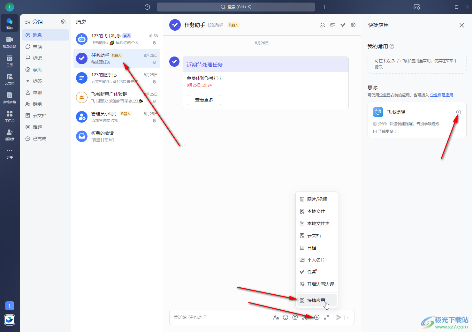
Task: Open the chat header card/screen icon
Action: coord(333,25)
